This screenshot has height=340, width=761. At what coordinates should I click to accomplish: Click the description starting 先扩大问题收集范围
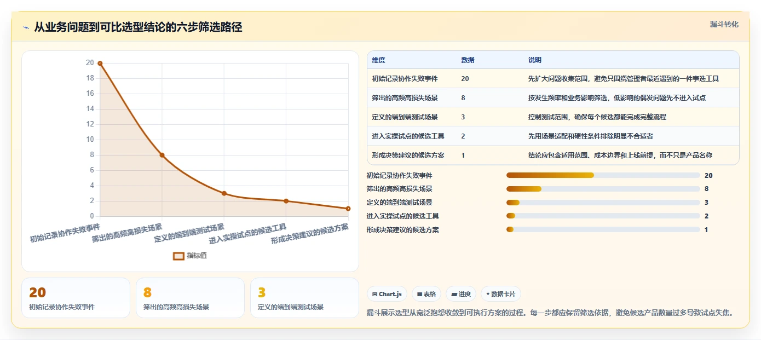click(x=623, y=79)
